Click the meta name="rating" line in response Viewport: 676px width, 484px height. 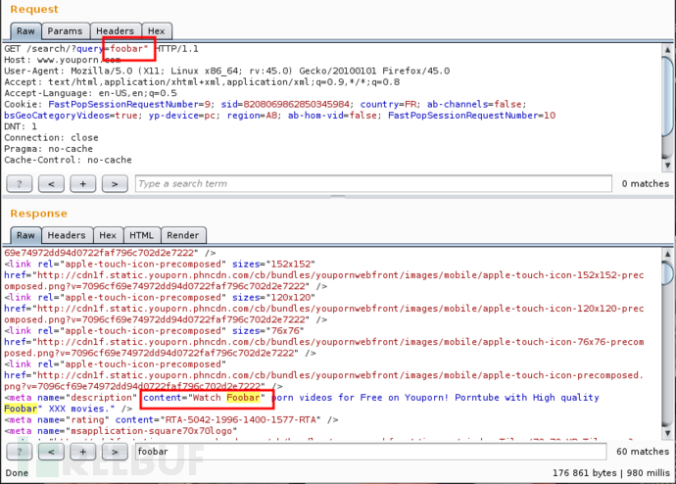(x=171, y=420)
